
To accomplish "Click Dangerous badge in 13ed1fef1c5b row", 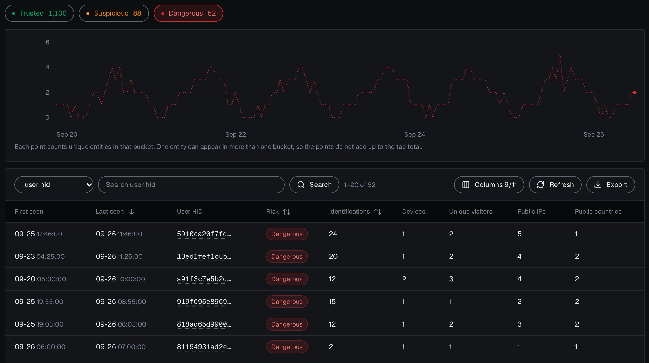I will click(x=287, y=256).
